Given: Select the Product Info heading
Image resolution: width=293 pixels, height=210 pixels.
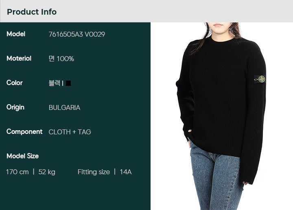Looking at the screenshot, I should coord(32,12).
